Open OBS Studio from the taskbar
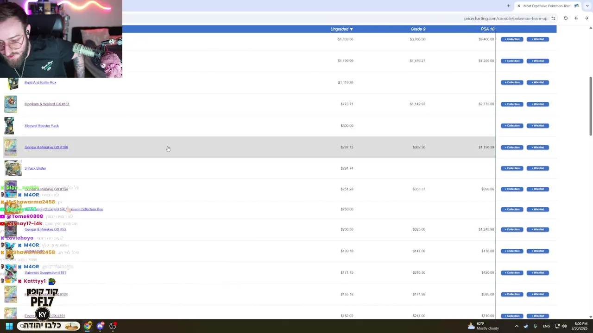Screen dimensions: 593x333 113,326
